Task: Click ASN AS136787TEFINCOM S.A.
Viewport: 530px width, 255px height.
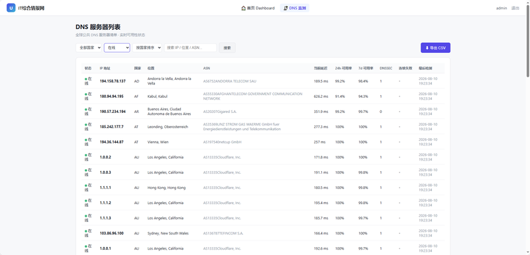Action: pyautogui.click(x=223, y=233)
